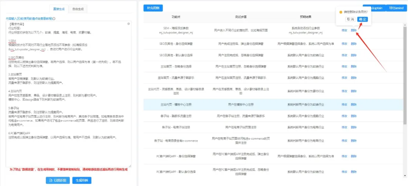Image resolution: width=408 pixels, height=186 pixels.
Task: Click 删除 for 主站内页 - 模板中心注册 row
Action: click(x=354, y=104)
